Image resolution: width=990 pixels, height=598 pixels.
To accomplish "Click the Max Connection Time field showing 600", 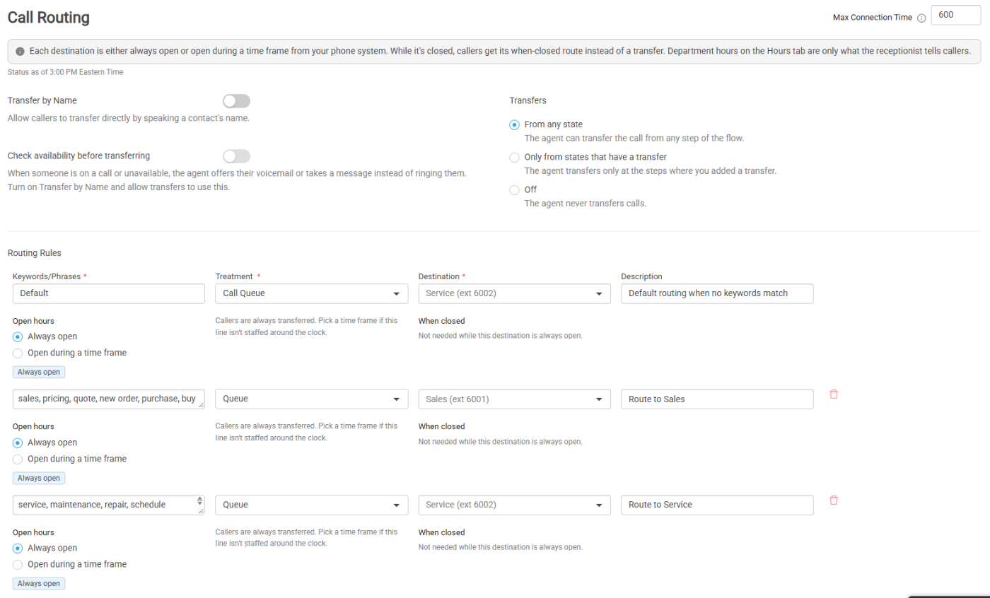I will [x=956, y=16].
